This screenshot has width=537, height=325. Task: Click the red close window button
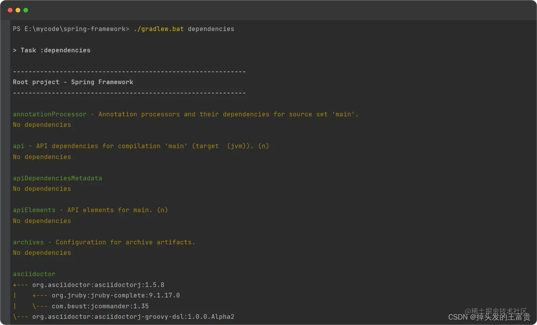pyautogui.click(x=10, y=10)
